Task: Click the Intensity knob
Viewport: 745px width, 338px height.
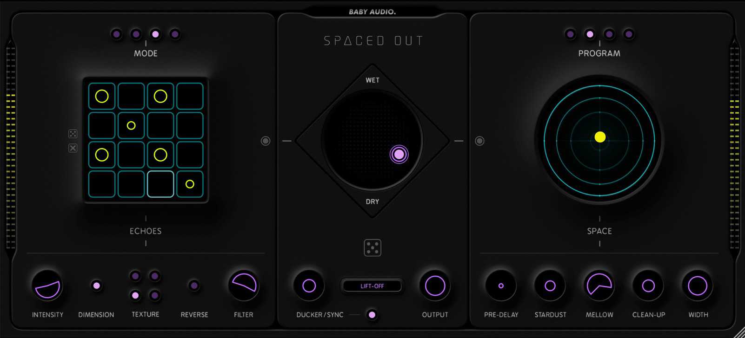Action: (47, 286)
